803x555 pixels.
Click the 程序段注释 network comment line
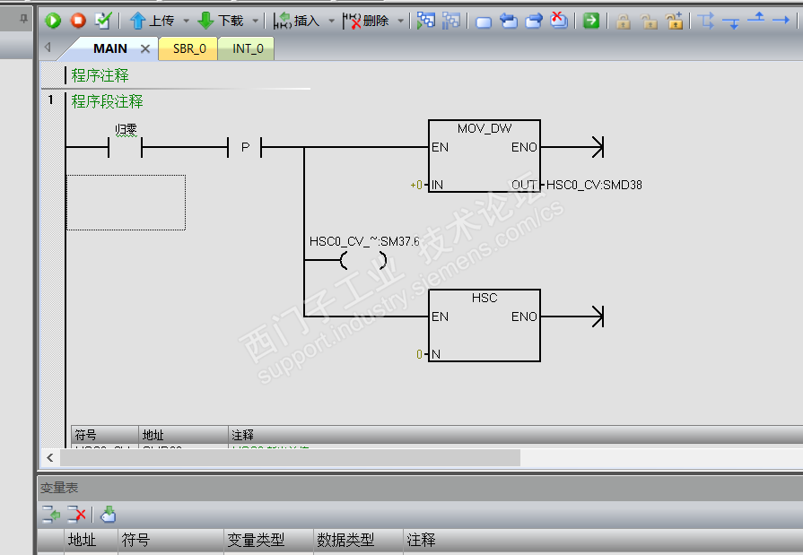(x=107, y=101)
